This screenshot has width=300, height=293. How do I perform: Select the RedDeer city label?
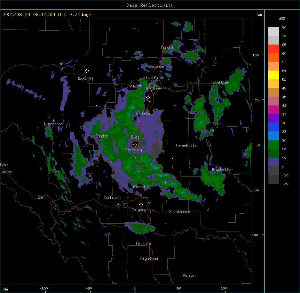point(153,89)
